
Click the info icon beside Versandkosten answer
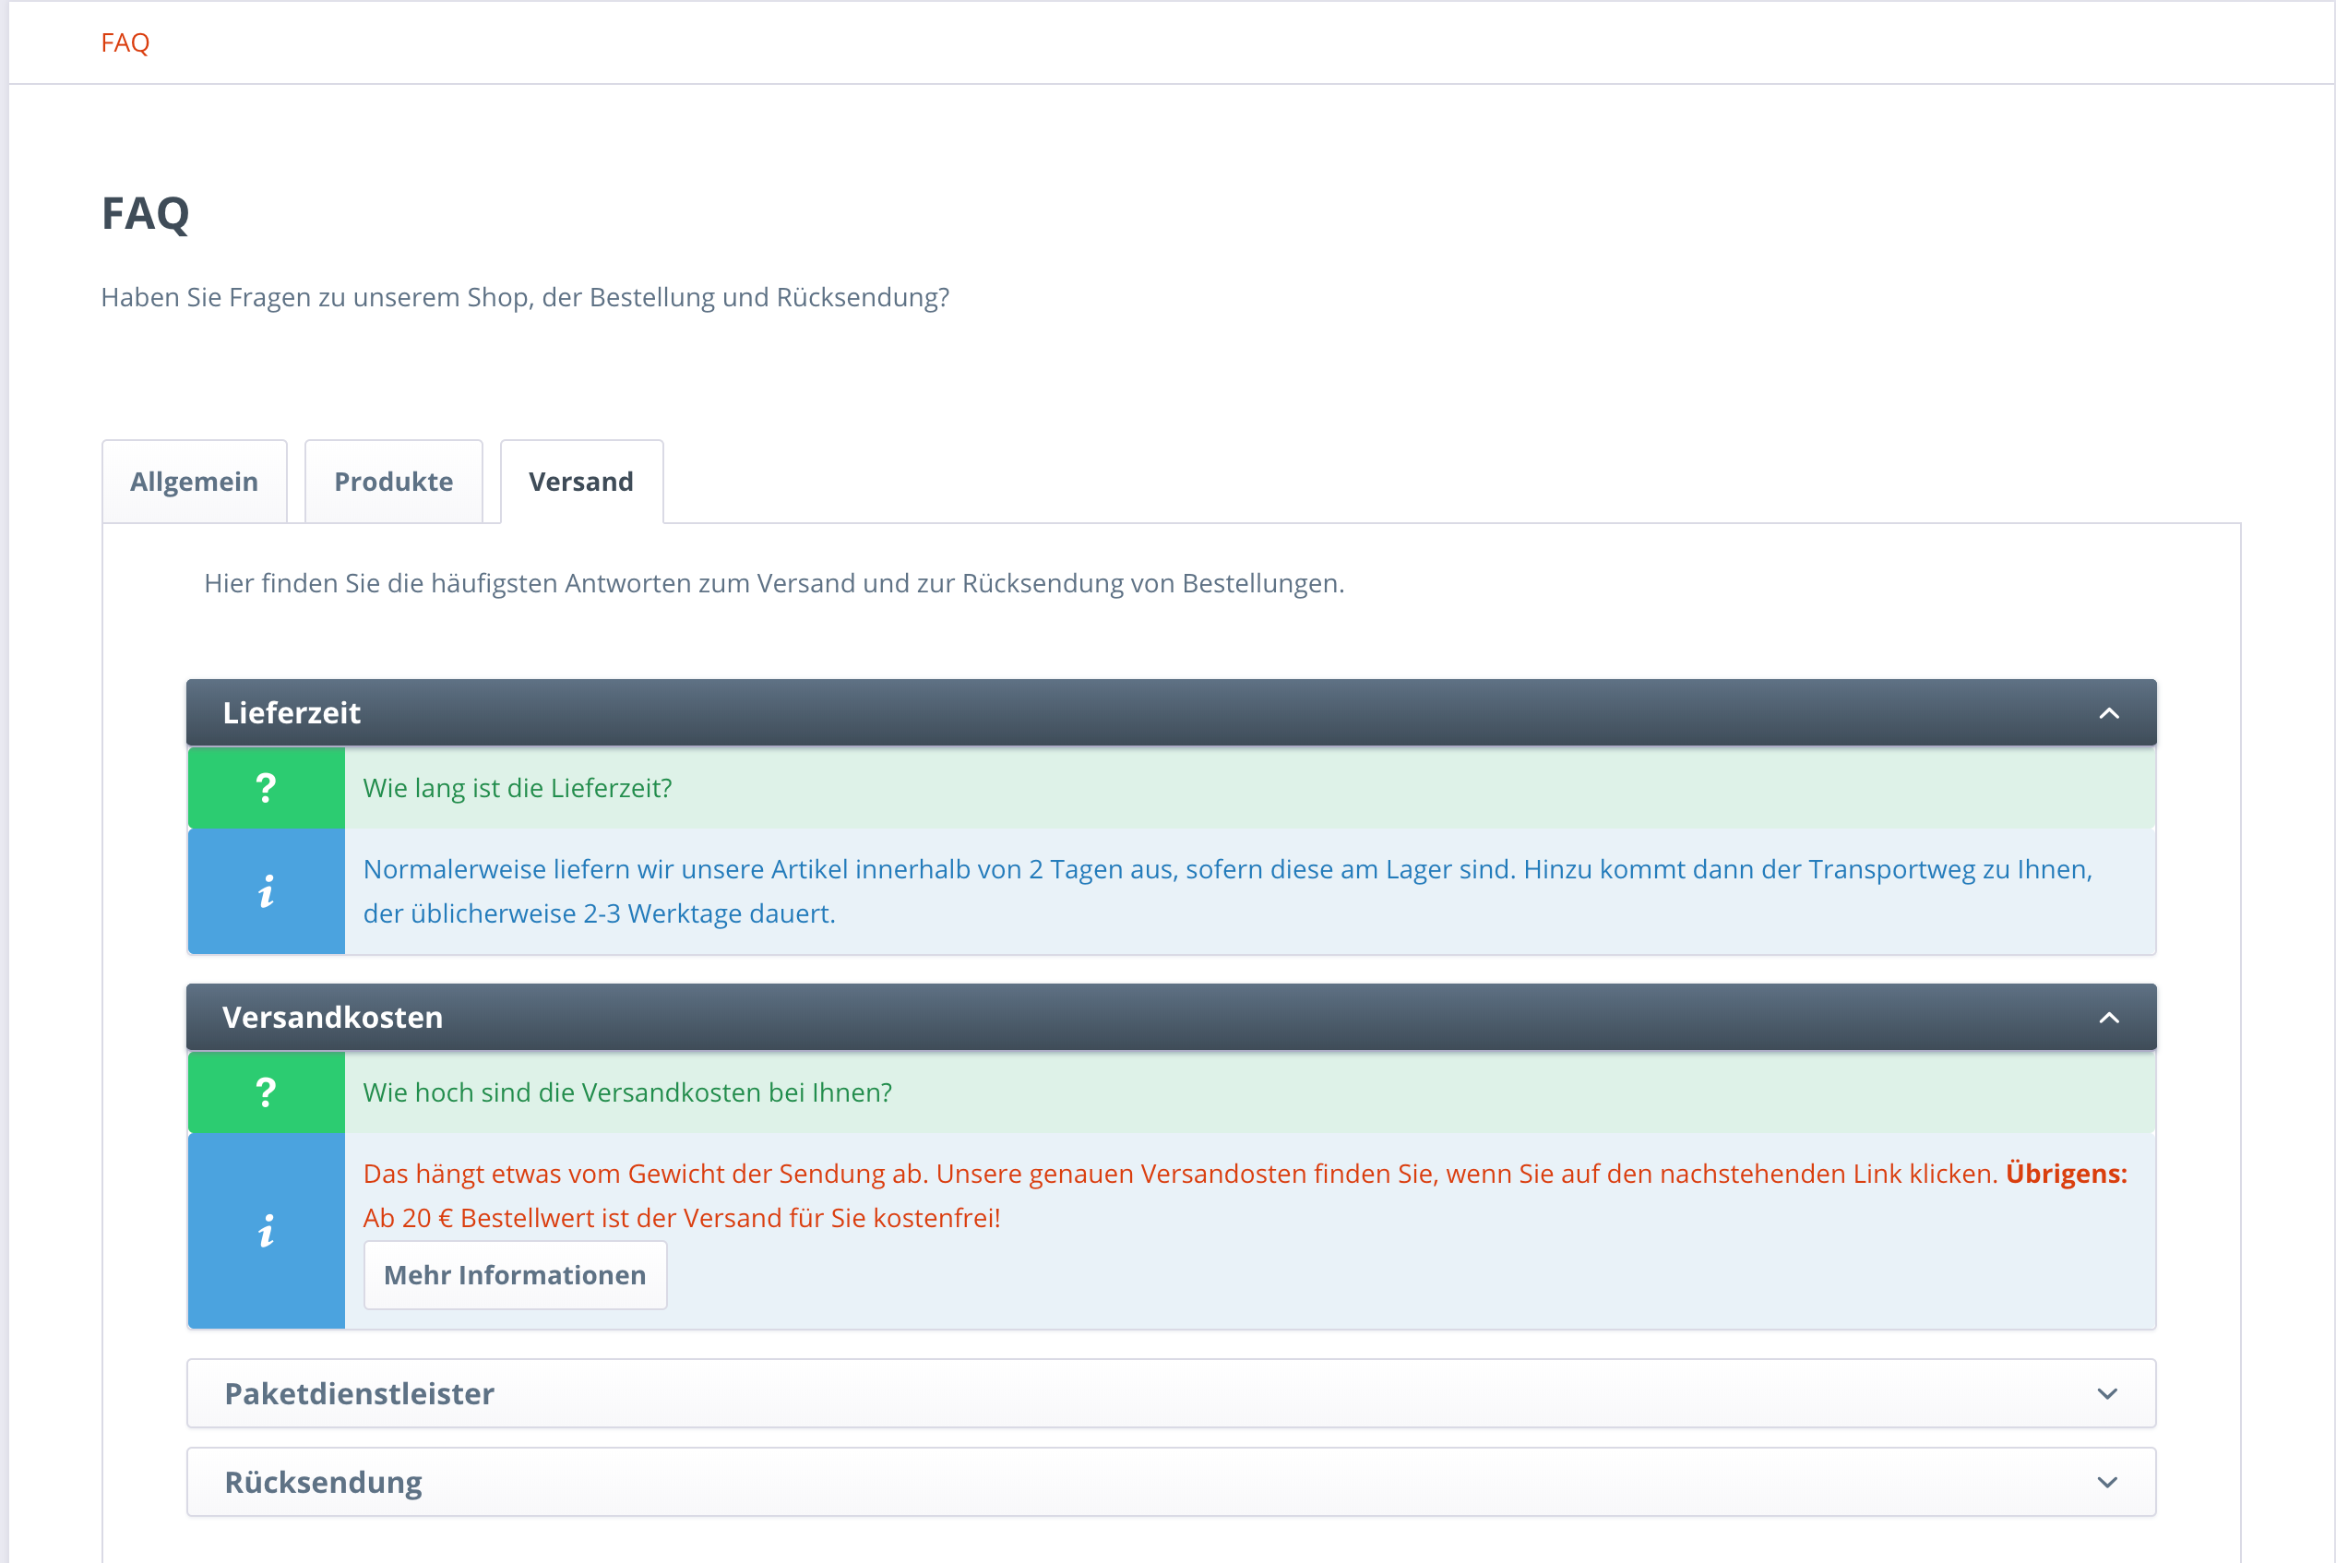pyautogui.click(x=266, y=1231)
